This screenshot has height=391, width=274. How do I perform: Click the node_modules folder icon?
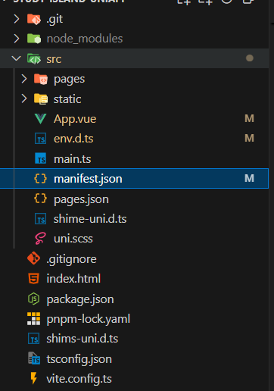[34, 39]
